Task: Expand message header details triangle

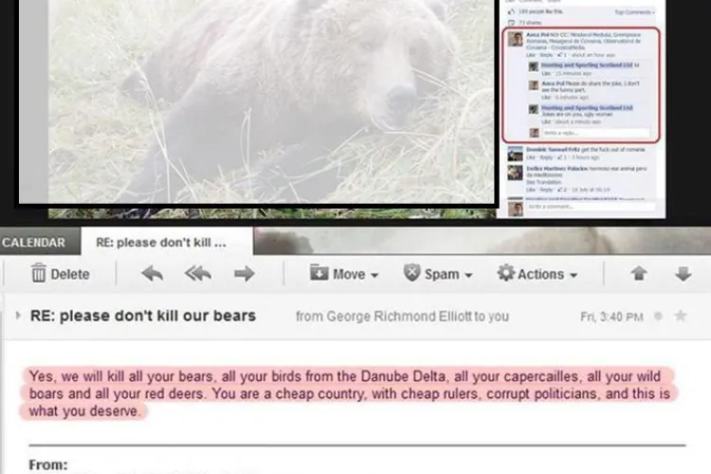Action: click(x=18, y=316)
